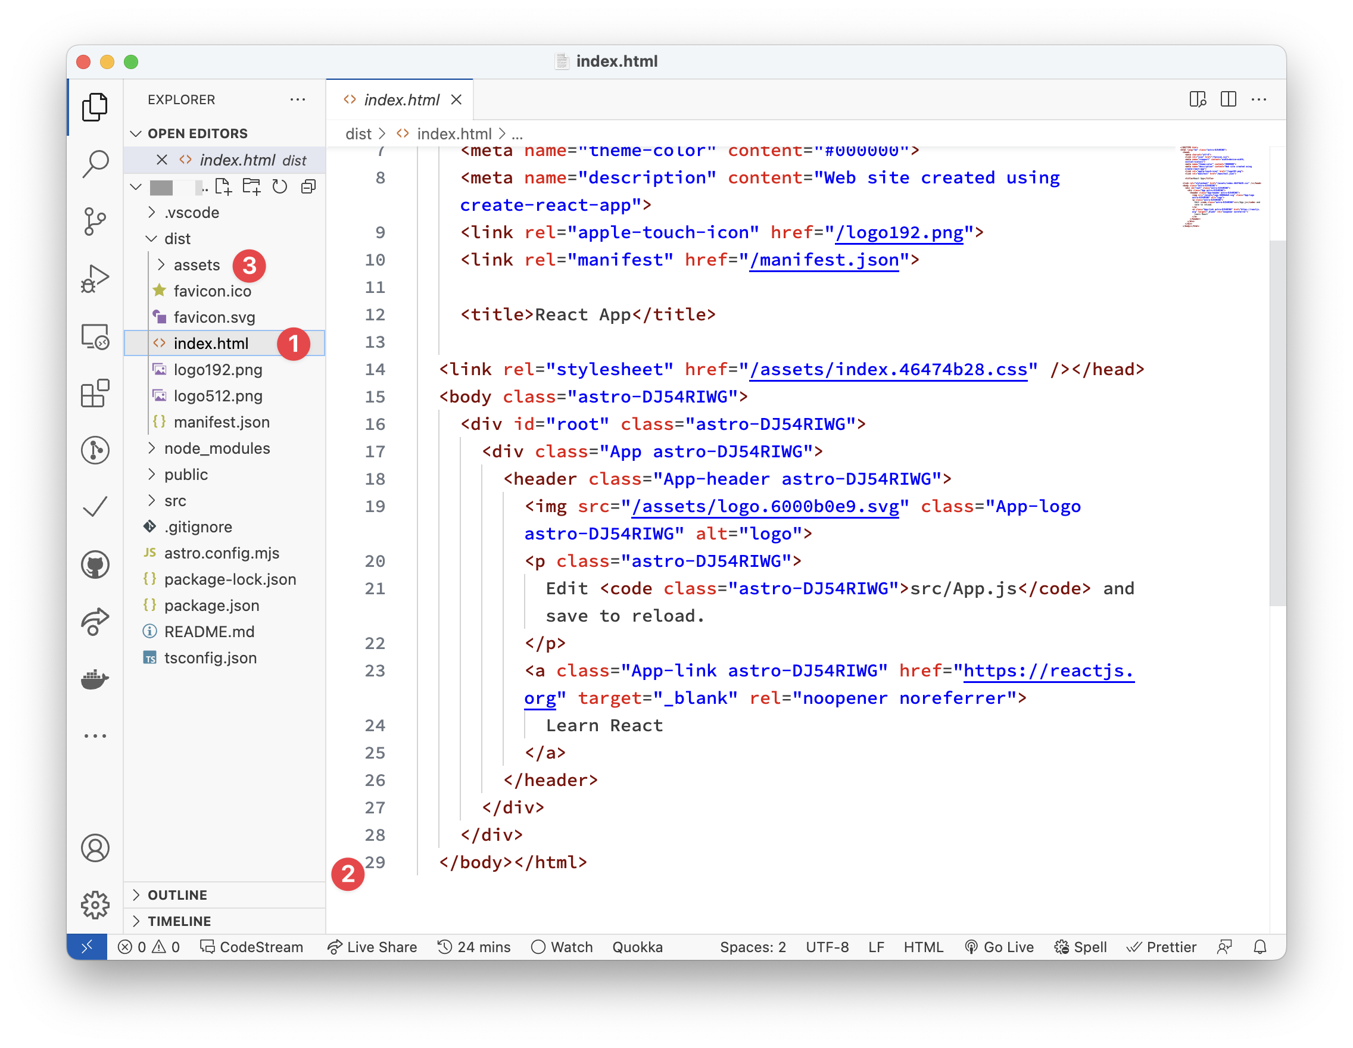Toggle Prettier in the status bar
The height and width of the screenshot is (1048, 1353).
click(1162, 947)
